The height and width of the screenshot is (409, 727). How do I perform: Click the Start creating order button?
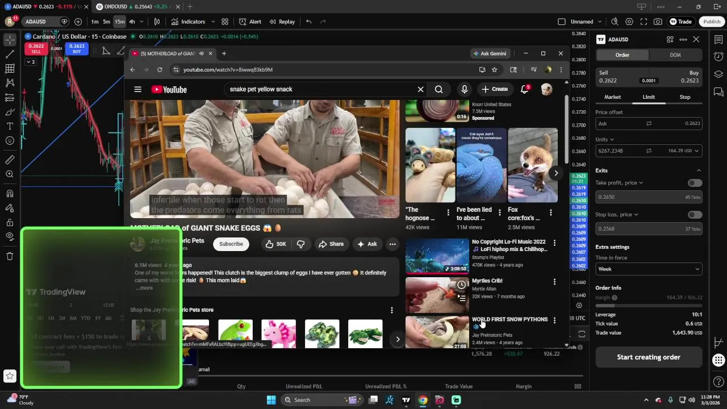[649, 357]
